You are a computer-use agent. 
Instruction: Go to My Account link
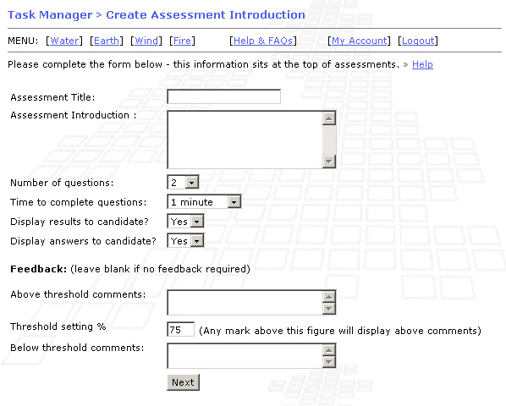tap(359, 41)
